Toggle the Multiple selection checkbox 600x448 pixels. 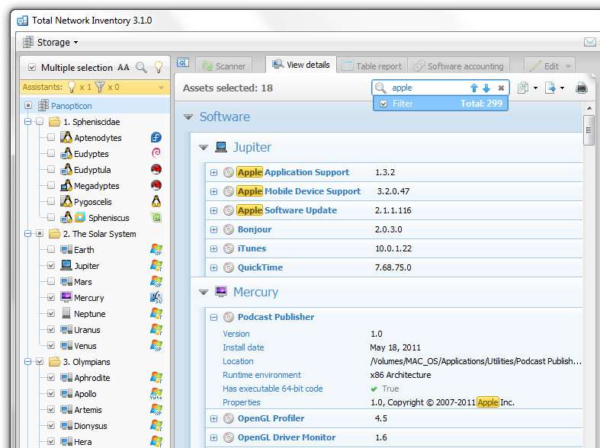tap(32, 68)
